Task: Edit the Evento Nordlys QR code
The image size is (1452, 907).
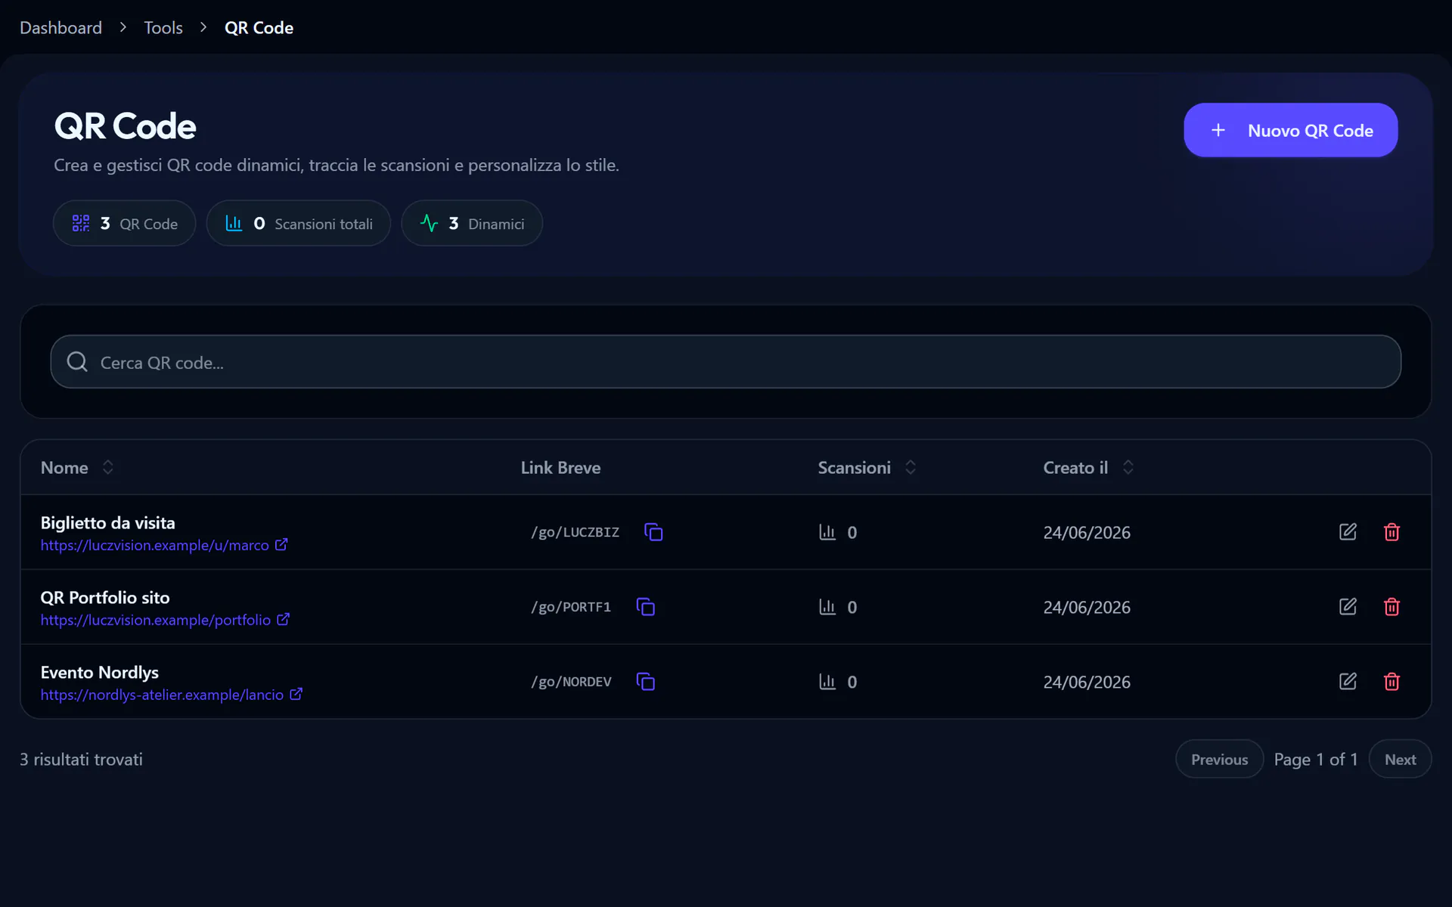Action: tap(1348, 682)
